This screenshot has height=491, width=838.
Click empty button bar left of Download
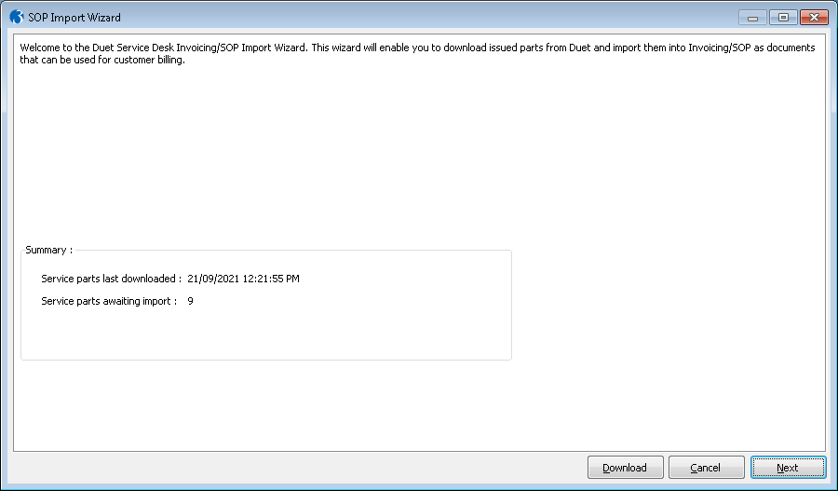(x=294, y=468)
